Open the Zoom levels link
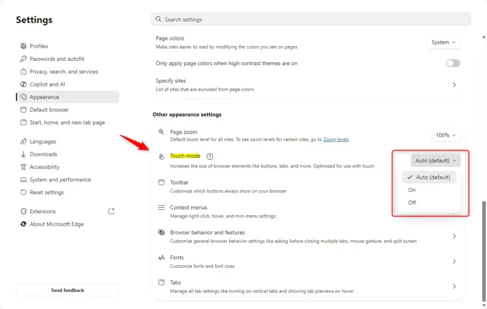 click(336, 139)
